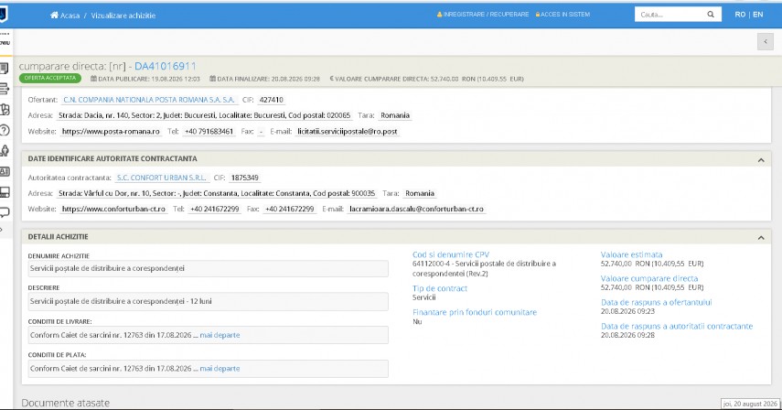Click the Valoare estimata label
782x410 pixels.
[x=631, y=254]
